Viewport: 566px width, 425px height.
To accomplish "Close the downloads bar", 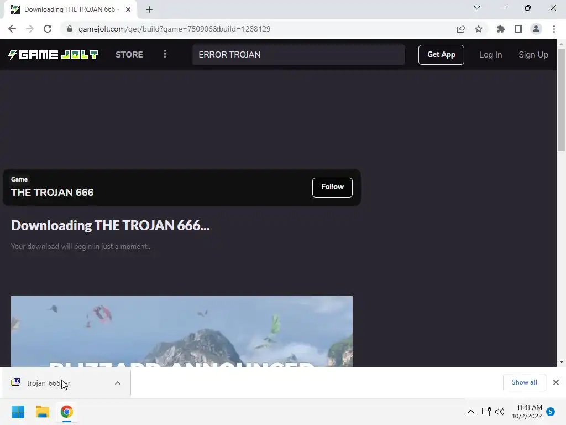I will click(556, 382).
